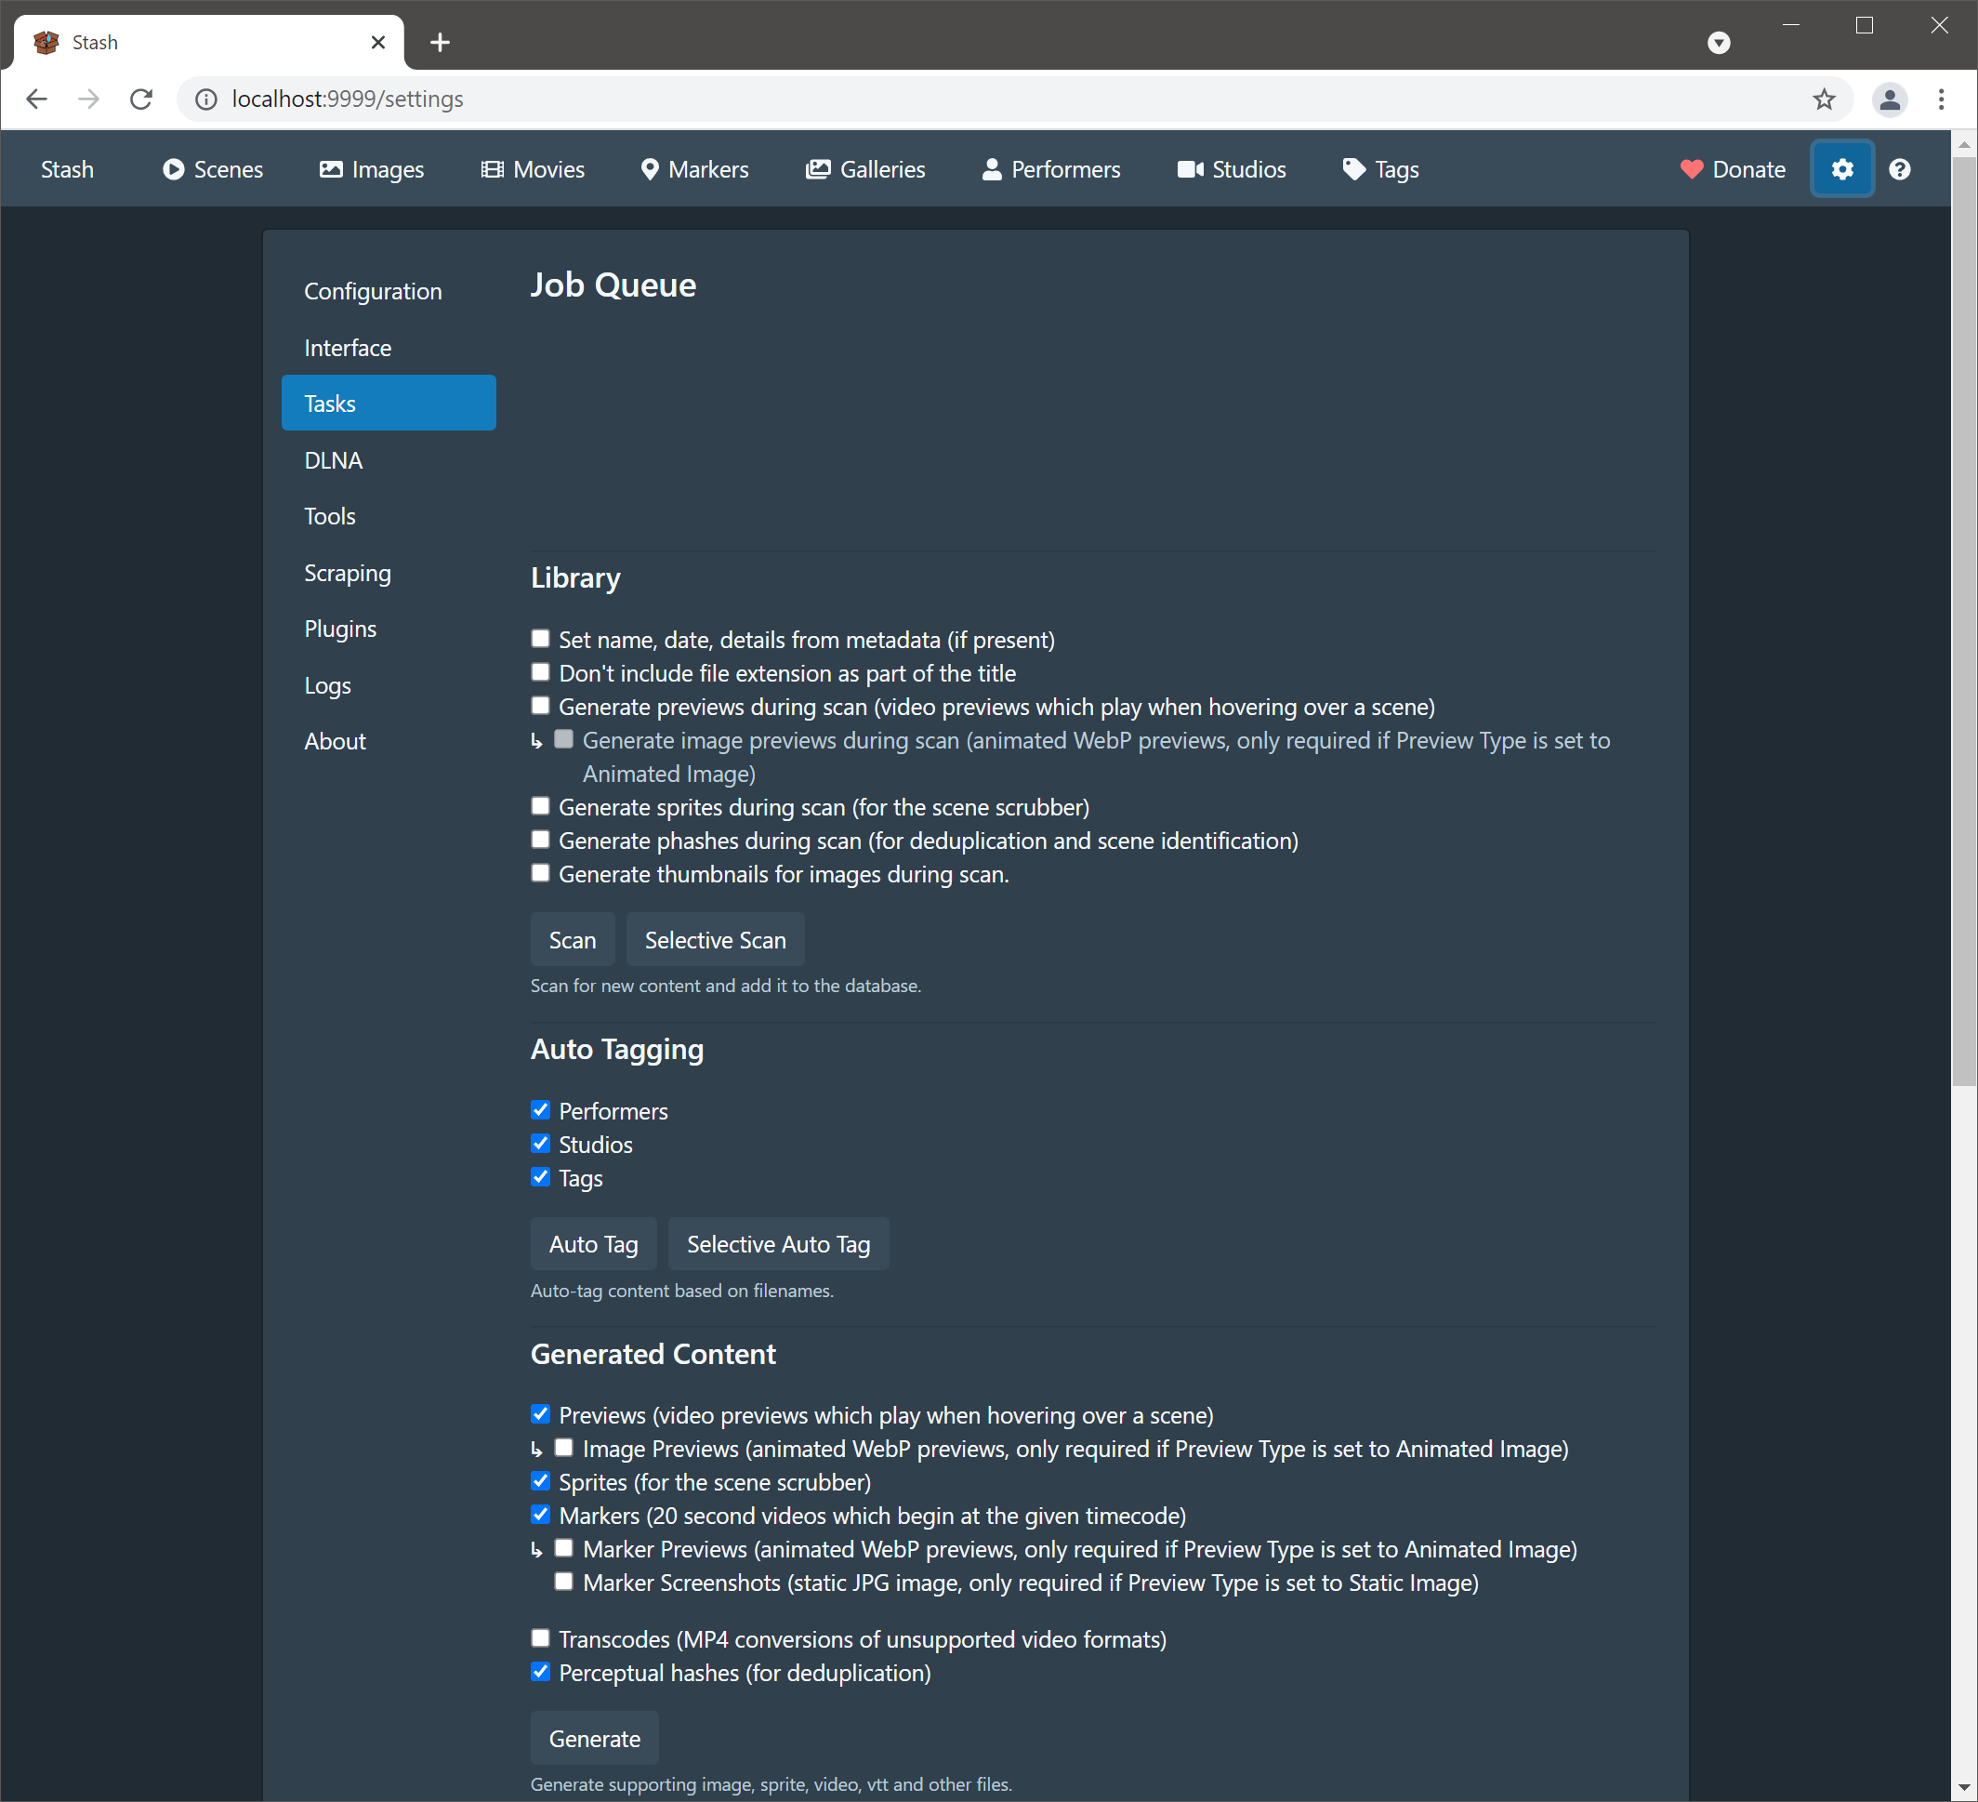This screenshot has width=1978, height=1802.
Task: Click the page vertical scrollbar thumb
Action: click(1964, 622)
